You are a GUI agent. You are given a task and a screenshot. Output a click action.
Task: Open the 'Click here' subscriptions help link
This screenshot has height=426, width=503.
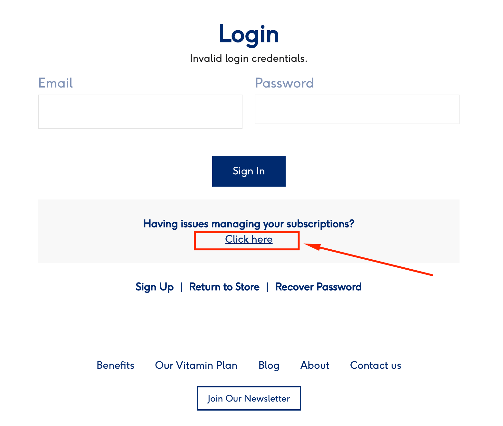coord(249,239)
